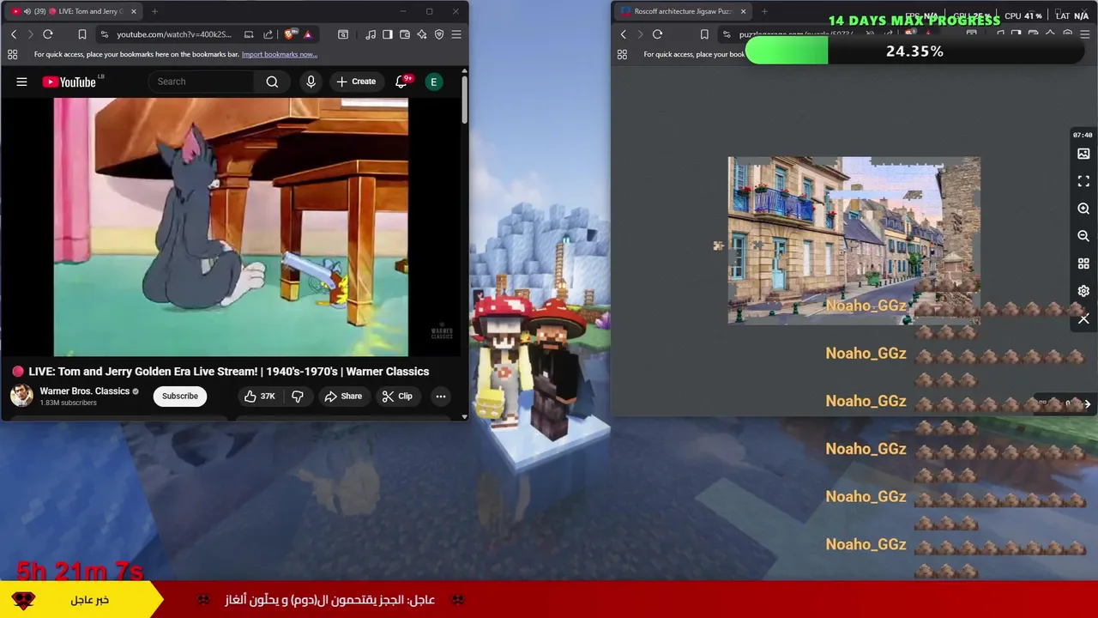The image size is (1098, 618).
Task: Close the puzzle side toolbar with X
Action: 1083,318
